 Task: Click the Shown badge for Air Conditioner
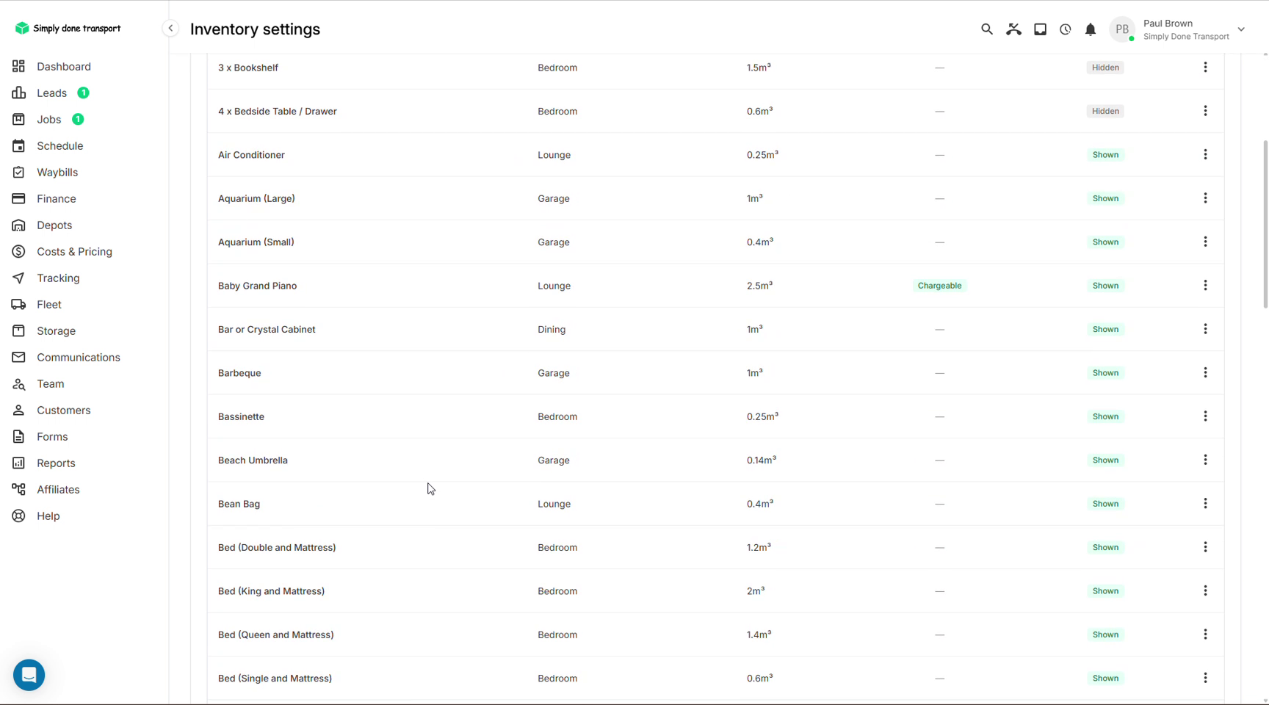tap(1105, 155)
